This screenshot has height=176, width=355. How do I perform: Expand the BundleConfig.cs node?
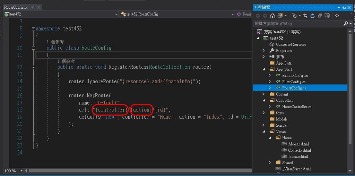coord(270,75)
